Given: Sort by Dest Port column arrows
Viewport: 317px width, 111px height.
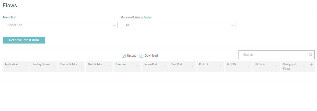Looking at the screenshot, I should point(193,66).
